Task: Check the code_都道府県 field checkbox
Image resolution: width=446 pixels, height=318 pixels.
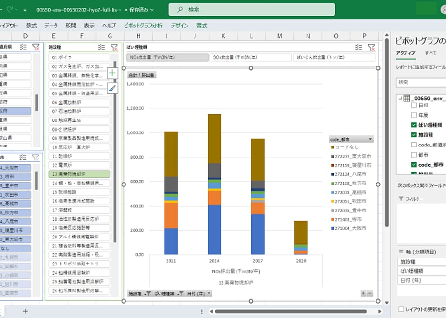Action: click(x=414, y=145)
